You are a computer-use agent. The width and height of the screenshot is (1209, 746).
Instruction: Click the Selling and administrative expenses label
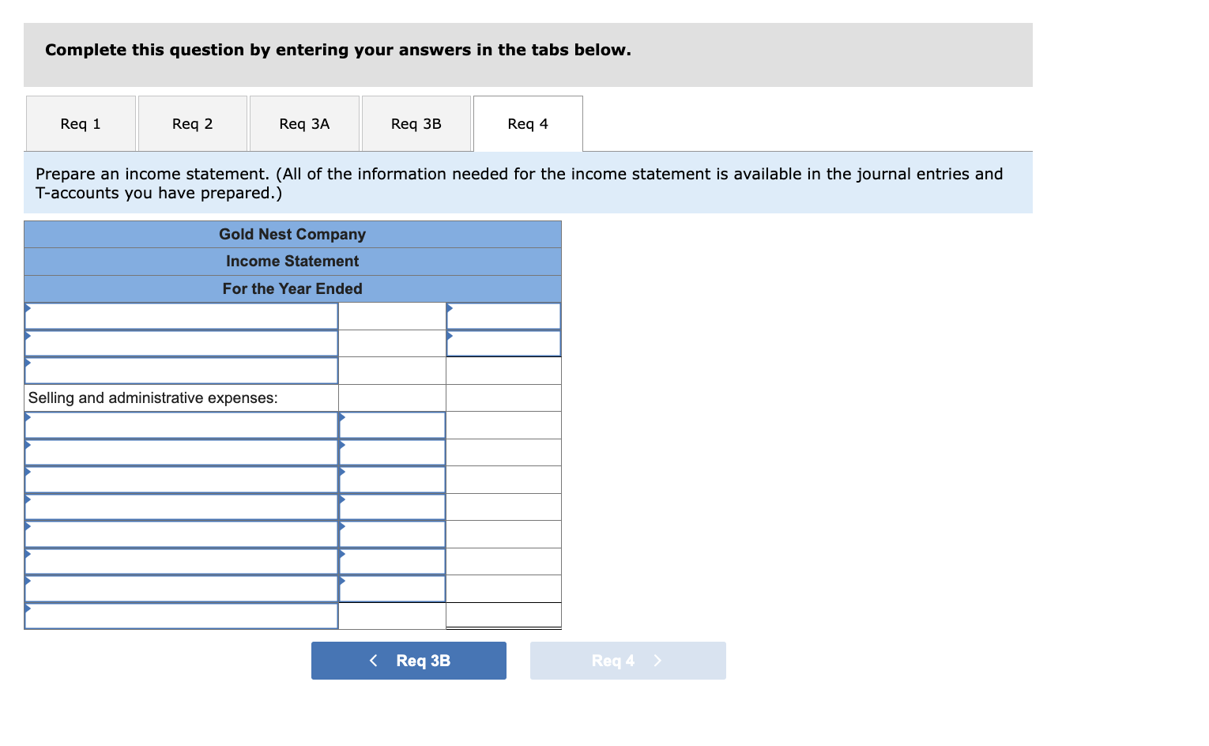[x=153, y=397]
